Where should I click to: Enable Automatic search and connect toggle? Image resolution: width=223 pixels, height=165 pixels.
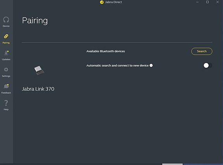207,65
